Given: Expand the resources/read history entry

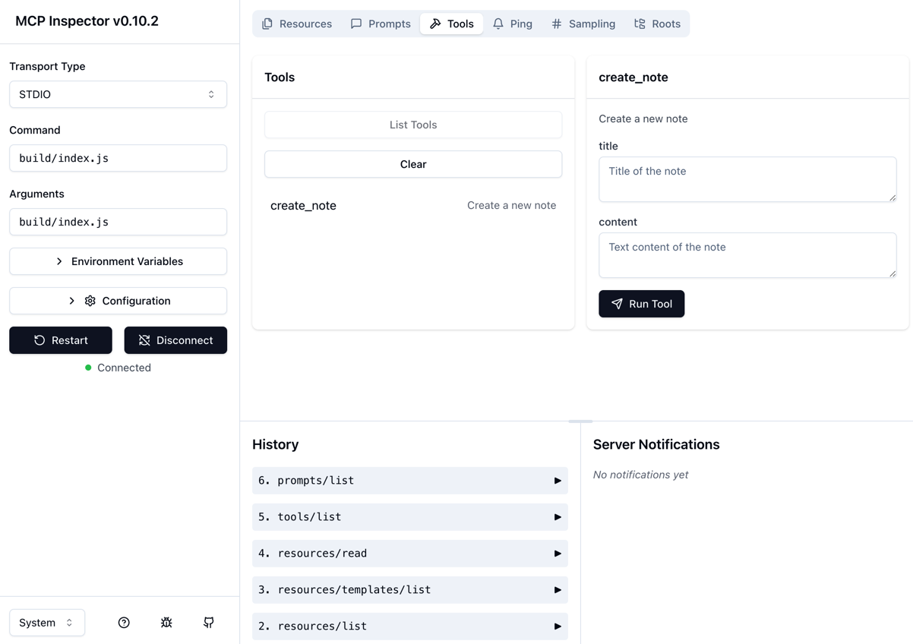Looking at the screenshot, I should (x=409, y=554).
